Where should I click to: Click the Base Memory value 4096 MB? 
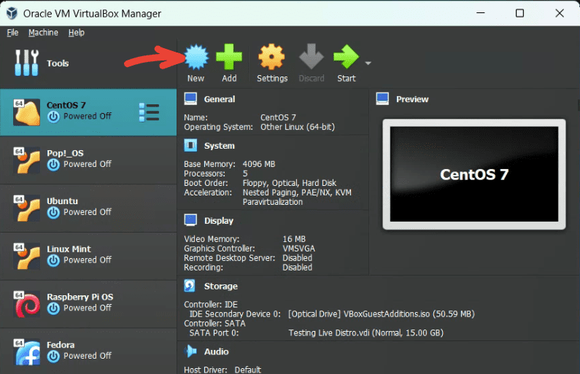pyautogui.click(x=259, y=164)
